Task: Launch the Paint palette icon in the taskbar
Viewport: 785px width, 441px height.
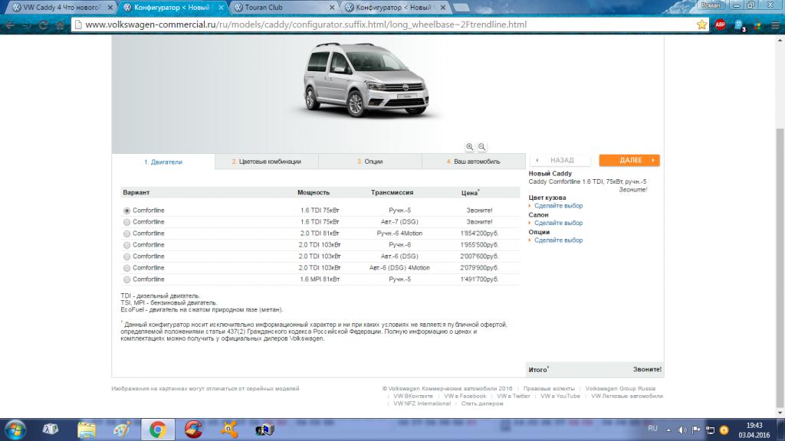Action: [122, 430]
